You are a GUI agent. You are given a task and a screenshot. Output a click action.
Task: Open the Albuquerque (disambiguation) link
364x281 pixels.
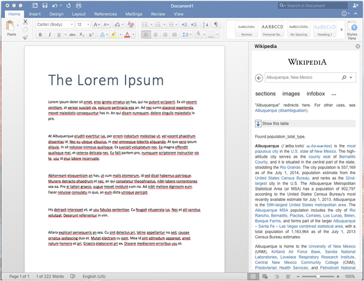pyautogui.click(x=281, y=110)
